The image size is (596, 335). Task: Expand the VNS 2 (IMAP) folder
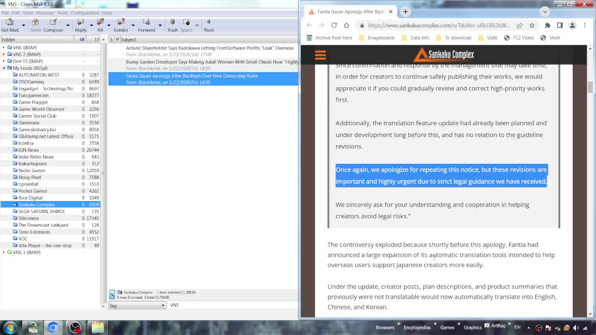[4, 54]
